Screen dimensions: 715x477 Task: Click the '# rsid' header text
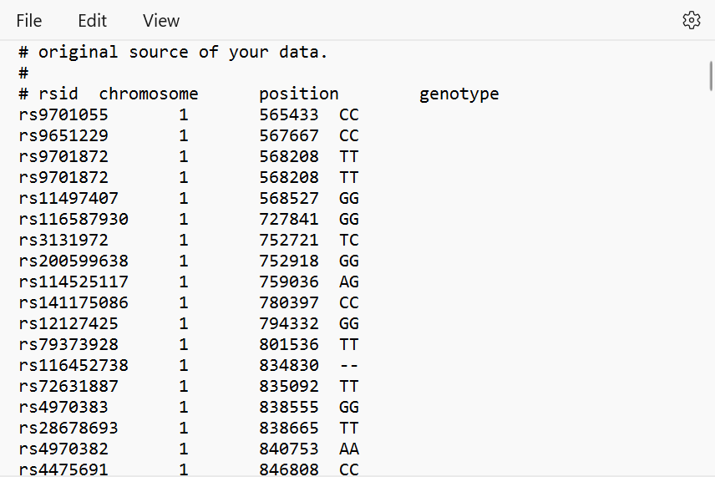[x=48, y=94]
